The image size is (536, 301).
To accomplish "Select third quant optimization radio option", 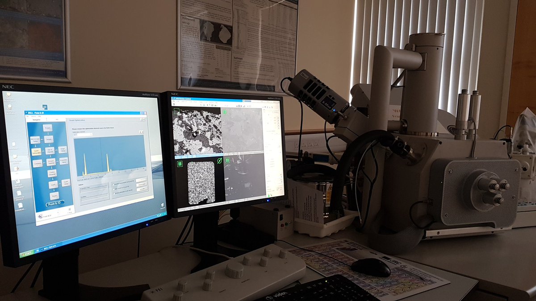I will point(114,194).
